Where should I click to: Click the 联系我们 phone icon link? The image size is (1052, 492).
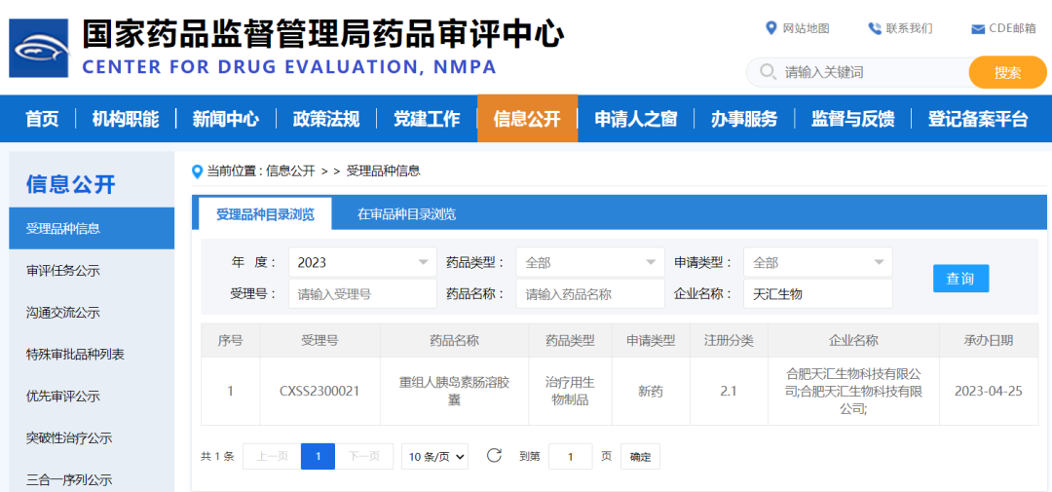pyautogui.click(x=899, y=28)
